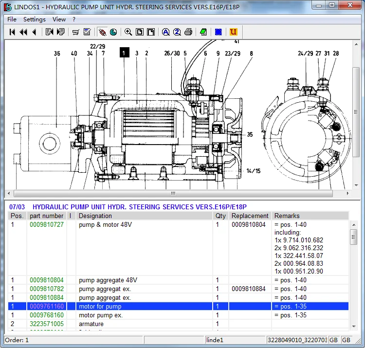Click the fast rewind double-arrow icon
The image size is (365, 348).
(23, 32)
